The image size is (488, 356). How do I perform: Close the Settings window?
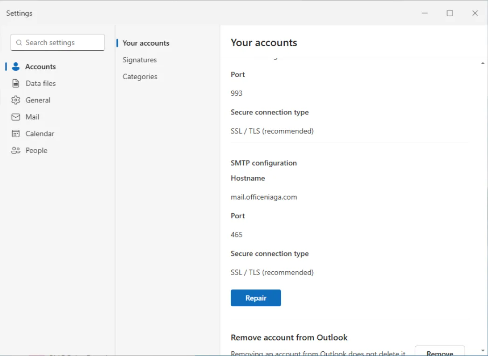475,13
